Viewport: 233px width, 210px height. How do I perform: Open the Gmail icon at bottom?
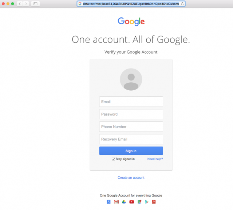116,202
